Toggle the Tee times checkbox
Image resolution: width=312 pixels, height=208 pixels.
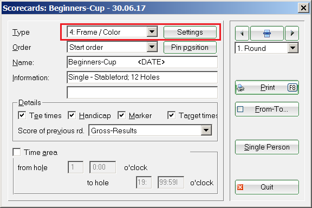pyautogui.click(x=22, y=115)
